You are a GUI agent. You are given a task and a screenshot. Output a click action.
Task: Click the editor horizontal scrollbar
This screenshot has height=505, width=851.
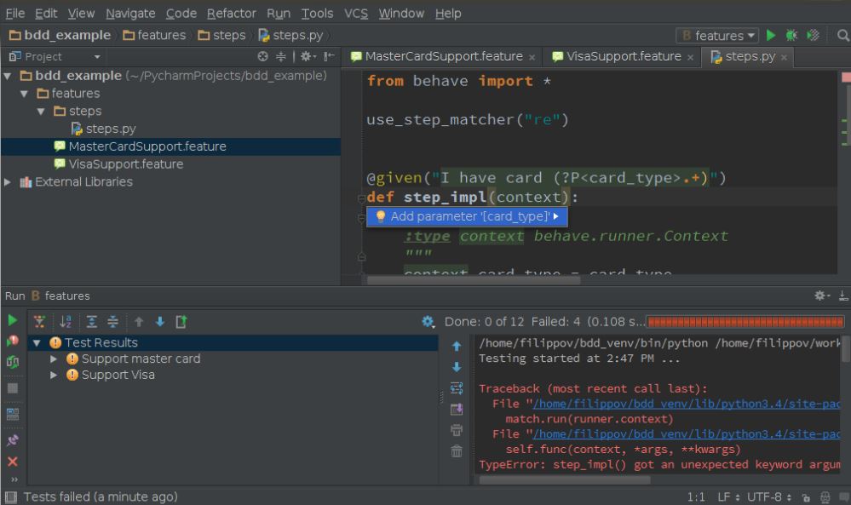(474, 281)
